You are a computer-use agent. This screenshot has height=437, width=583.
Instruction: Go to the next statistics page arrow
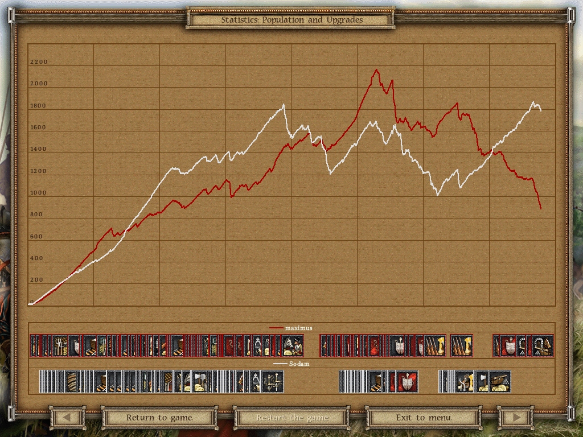click(516, 418)
